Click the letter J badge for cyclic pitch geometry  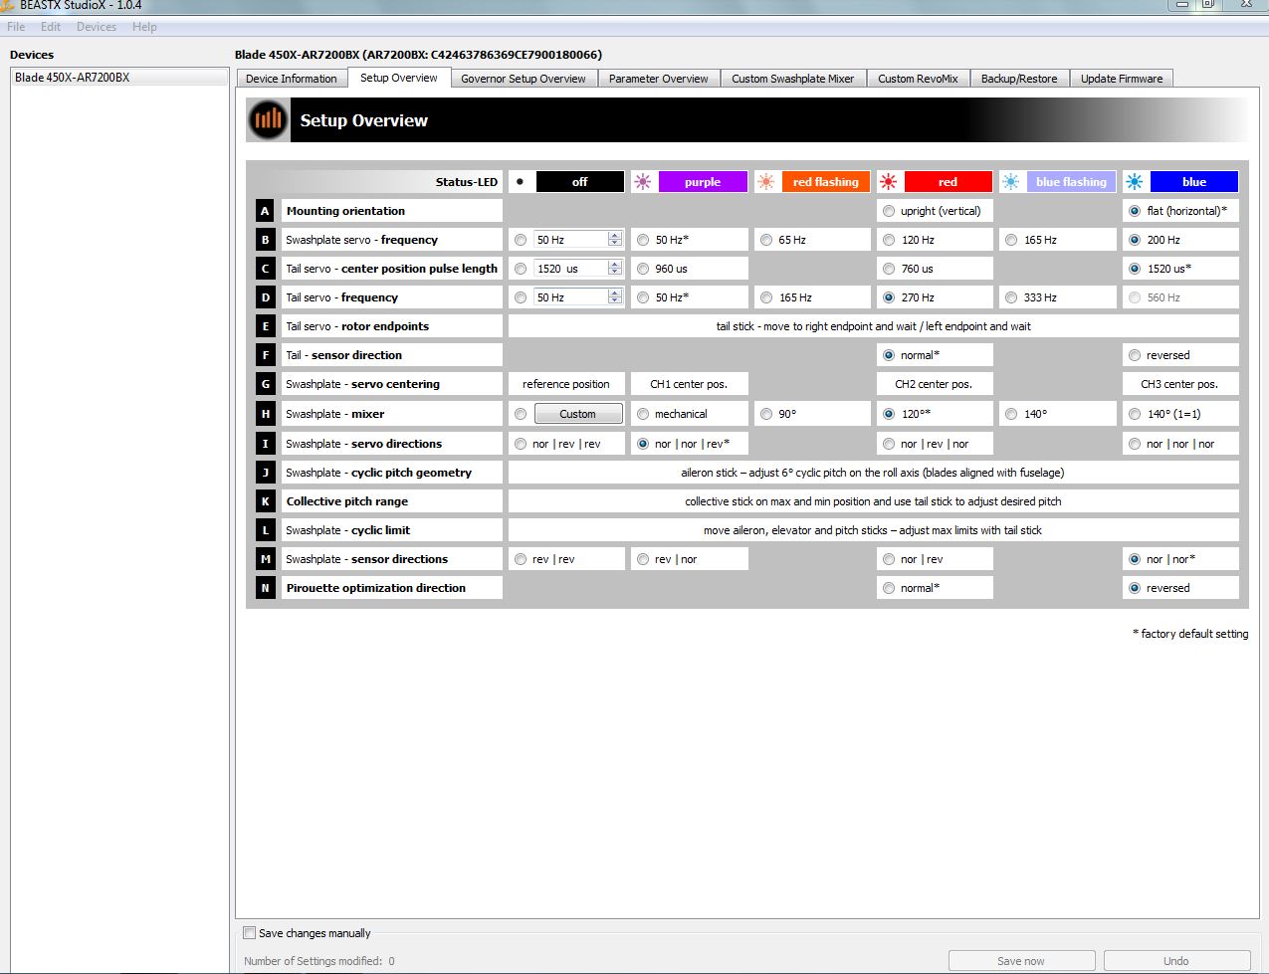click(265, 473)
